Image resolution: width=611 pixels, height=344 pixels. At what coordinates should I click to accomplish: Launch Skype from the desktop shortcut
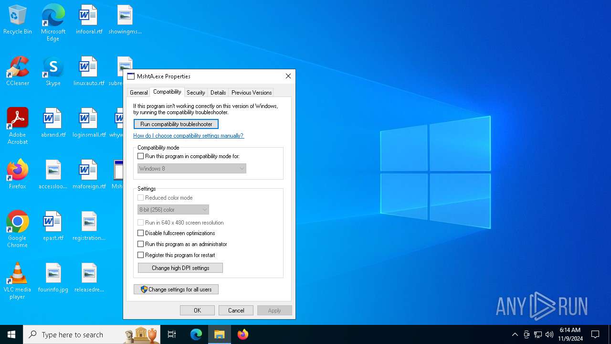[x=53, y=72]
